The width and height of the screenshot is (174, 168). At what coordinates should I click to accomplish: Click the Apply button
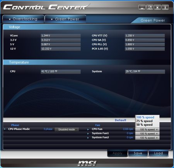[x=117, y=153]
